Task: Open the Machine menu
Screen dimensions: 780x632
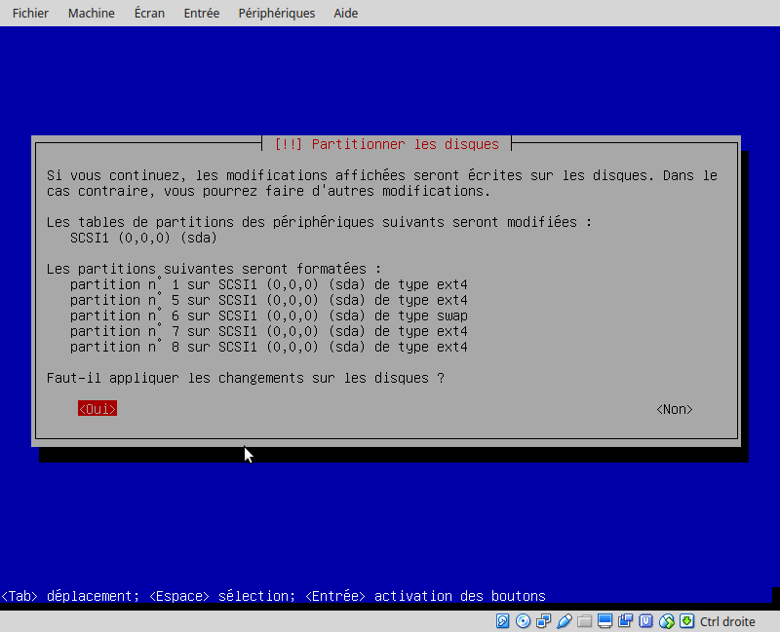Action: pyautogui.click(x=92, y=13)
